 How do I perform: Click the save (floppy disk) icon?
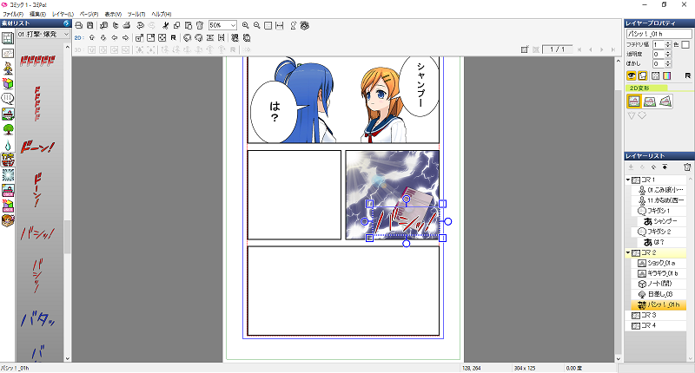[90, 26]
